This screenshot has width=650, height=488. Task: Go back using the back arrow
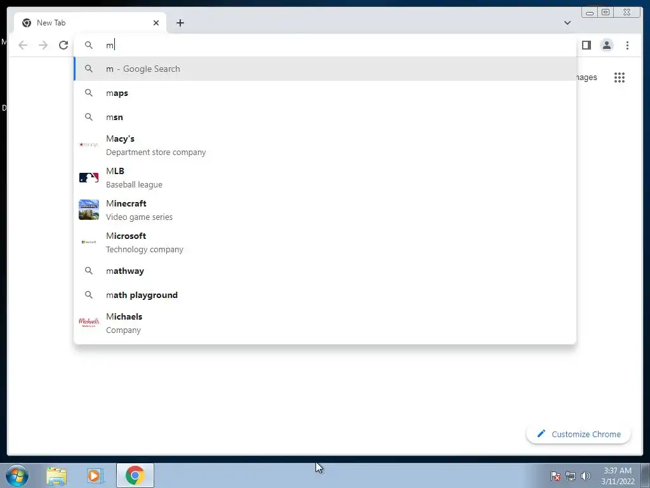pyautogui.click(x=23, y=45)
